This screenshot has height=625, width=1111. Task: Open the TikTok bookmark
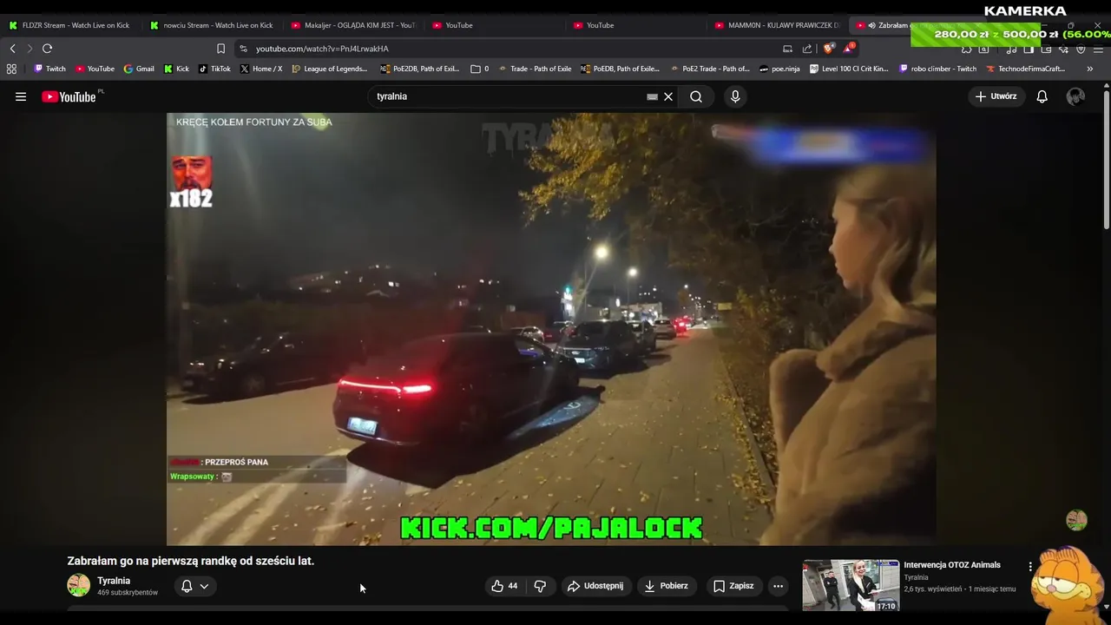[214, 69]
